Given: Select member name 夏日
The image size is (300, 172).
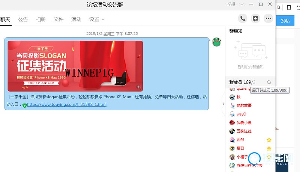Looking at the screenshot, I should (240, 148).
